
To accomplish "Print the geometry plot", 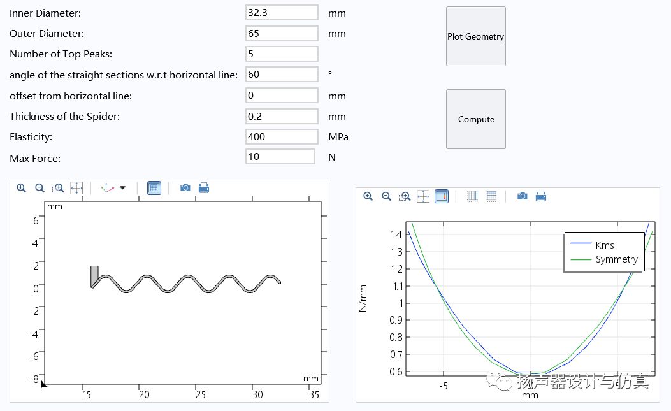I will 204,188.
